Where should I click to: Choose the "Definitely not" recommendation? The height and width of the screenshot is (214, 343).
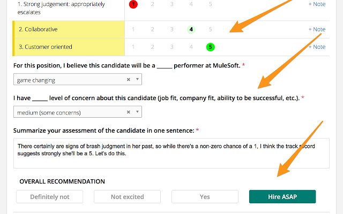click(x=50, y=197)
